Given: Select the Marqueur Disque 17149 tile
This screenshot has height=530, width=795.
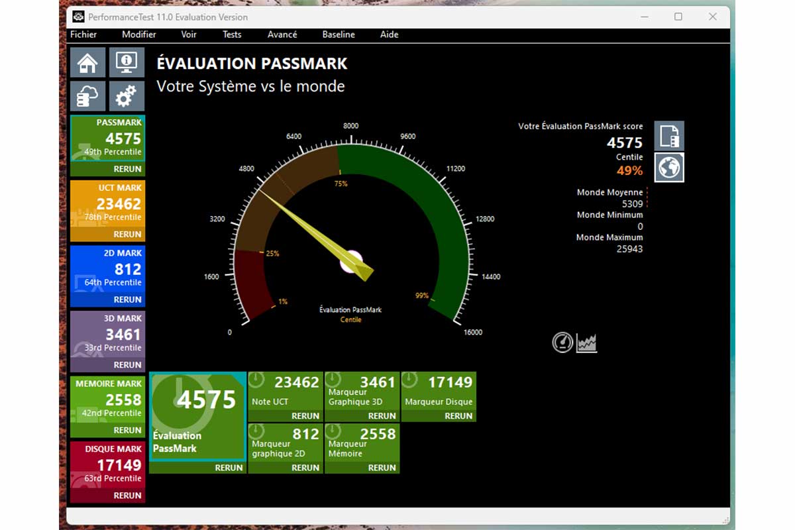Looking at the screenshot, I should tap(439, 391).
